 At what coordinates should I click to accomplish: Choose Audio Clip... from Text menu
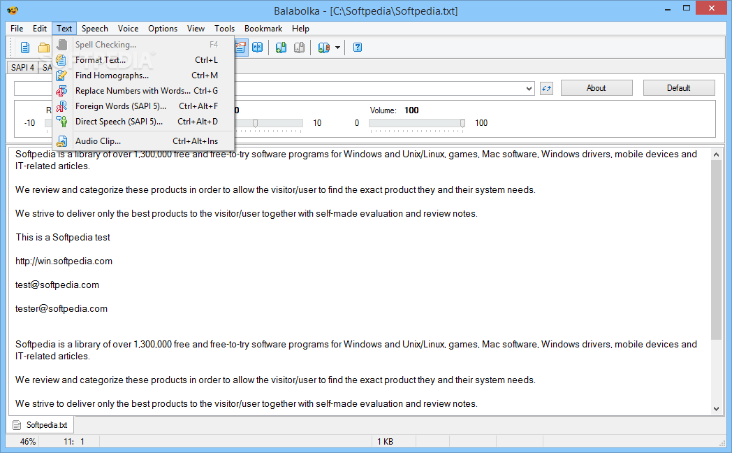click(144, 141)
